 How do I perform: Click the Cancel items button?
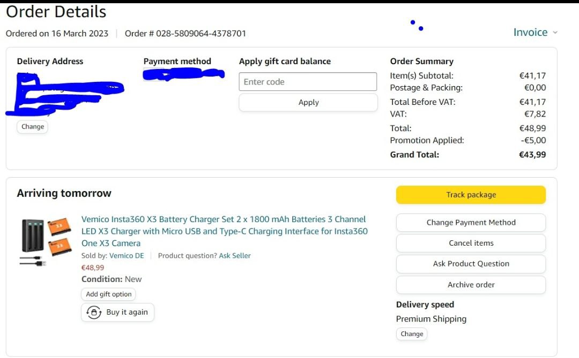(x=471, y=243)
